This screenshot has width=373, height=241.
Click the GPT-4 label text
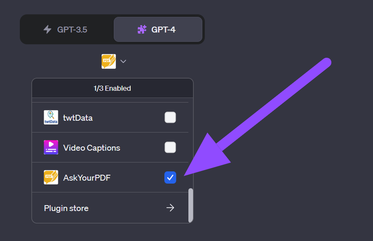point(164,30)
